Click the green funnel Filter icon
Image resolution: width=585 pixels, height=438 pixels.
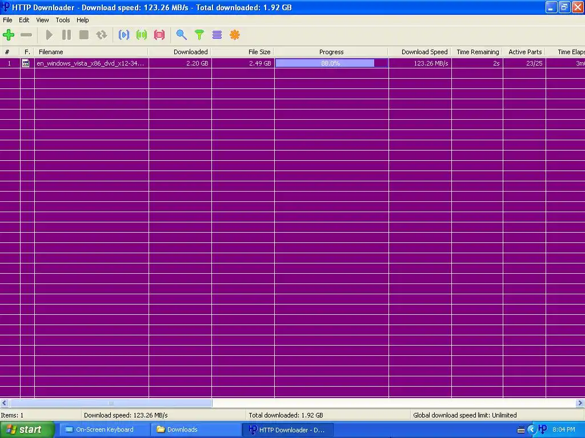(x=199, y=35)
